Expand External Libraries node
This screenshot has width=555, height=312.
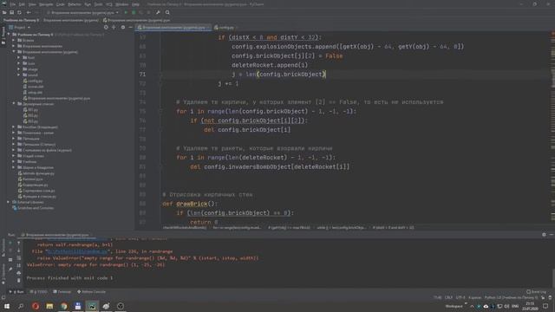[x=9, y=202]
